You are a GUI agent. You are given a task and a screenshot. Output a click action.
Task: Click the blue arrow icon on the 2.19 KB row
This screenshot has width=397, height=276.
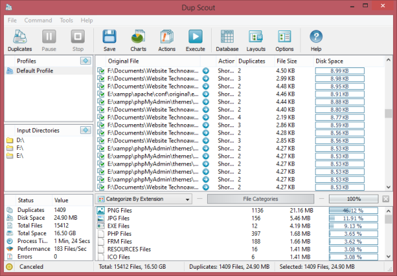click(x=206, y=118)
